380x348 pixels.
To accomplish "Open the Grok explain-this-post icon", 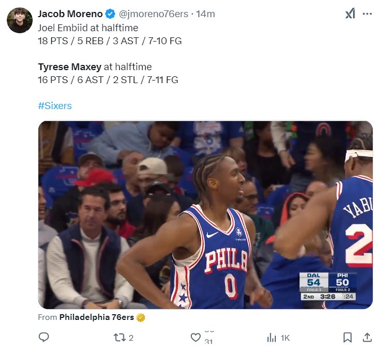I will coord(350,14).
